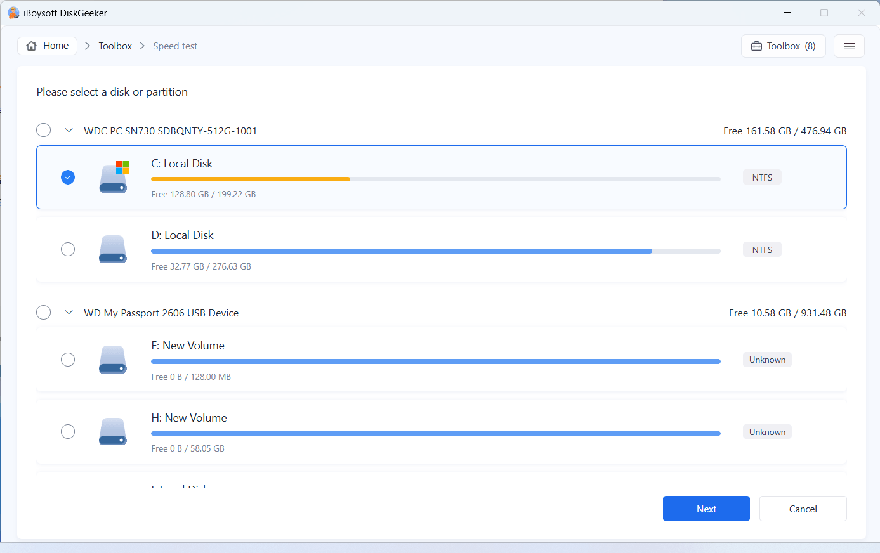Click the Next button
The width and height of the screenshot is (880, 553).
(x=706, y=509)
